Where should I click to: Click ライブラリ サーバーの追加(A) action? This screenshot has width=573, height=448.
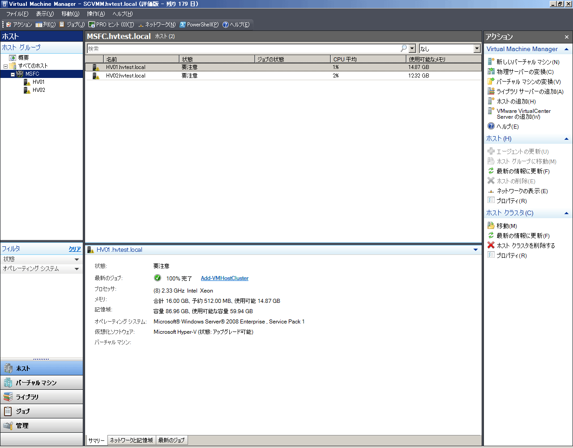[x=526, y=91]
